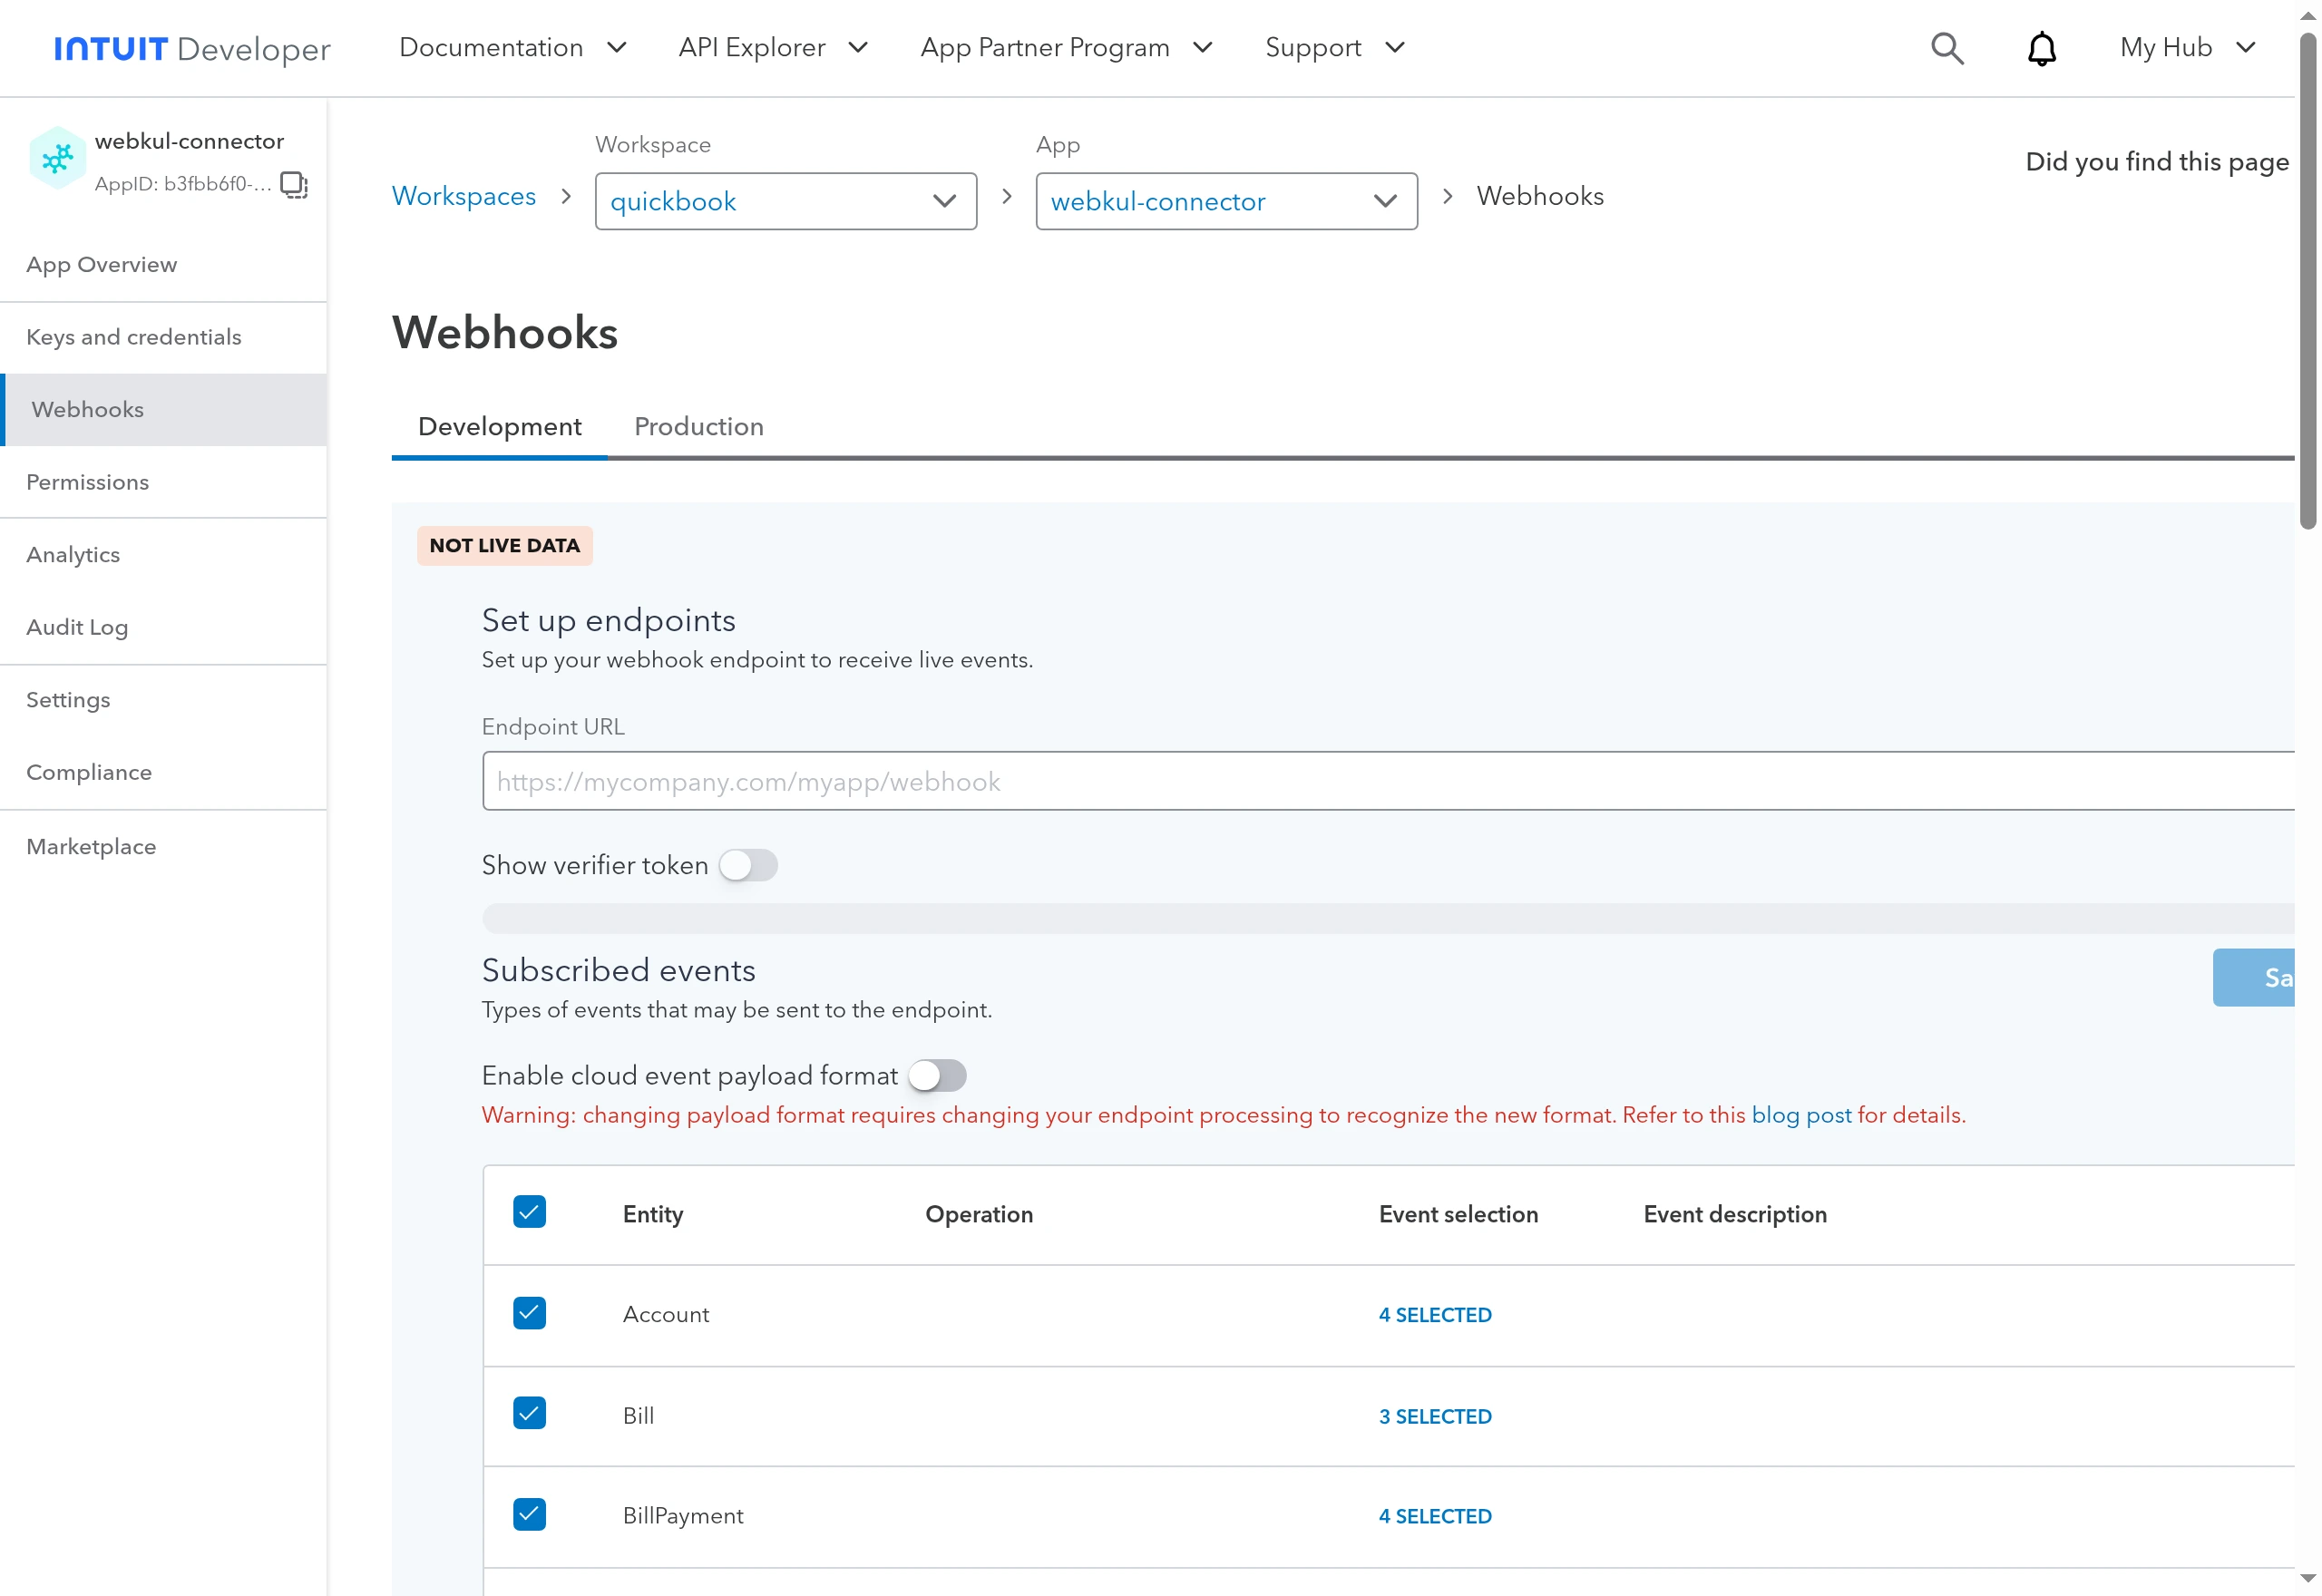Click the partially visible Save button
This screenshot has width=2322, height=1596.
click(2254, 977)
